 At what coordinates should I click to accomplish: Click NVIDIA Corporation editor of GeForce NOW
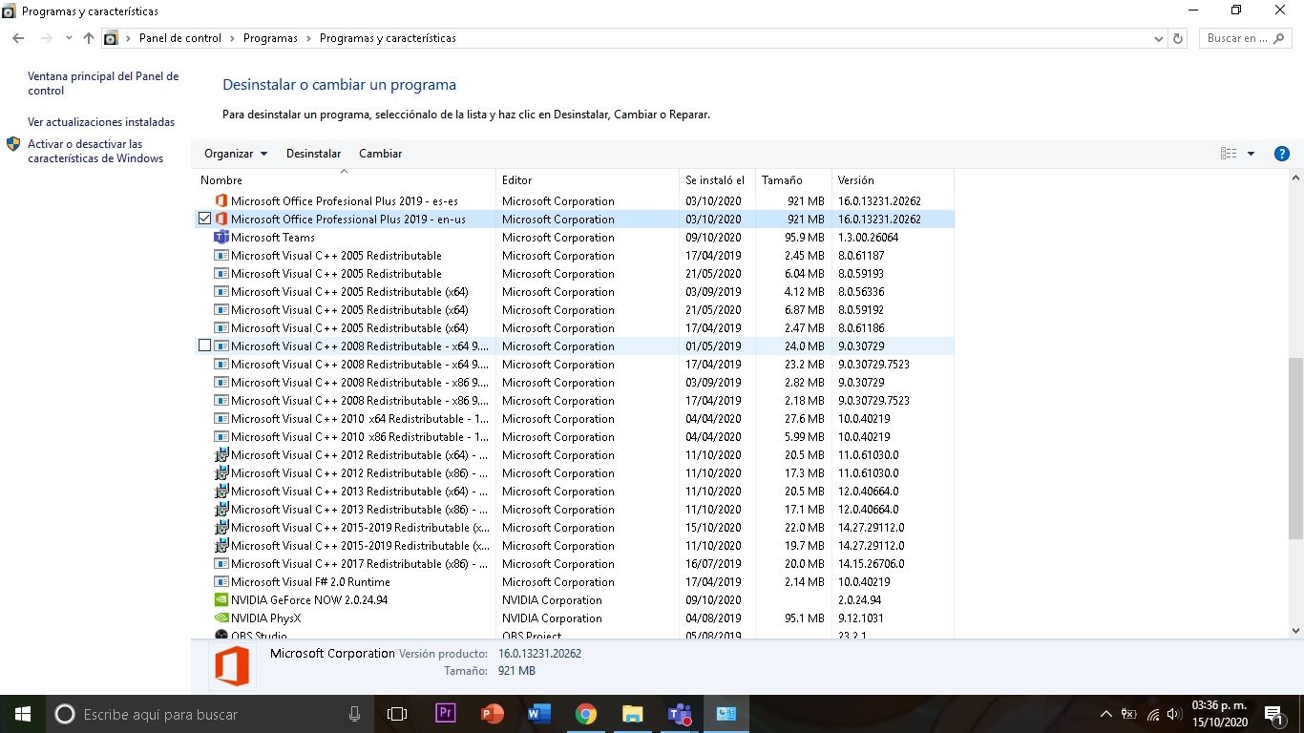point(552,599)
